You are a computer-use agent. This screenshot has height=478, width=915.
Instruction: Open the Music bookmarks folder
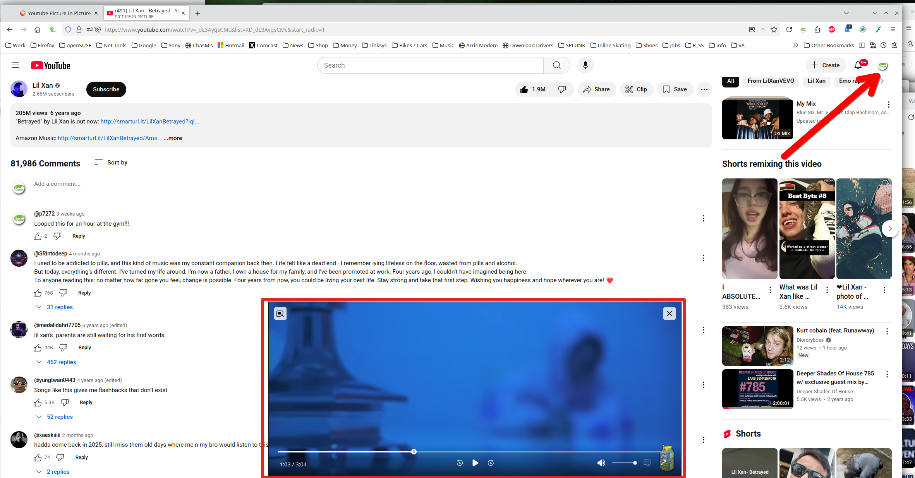(443, 45)
